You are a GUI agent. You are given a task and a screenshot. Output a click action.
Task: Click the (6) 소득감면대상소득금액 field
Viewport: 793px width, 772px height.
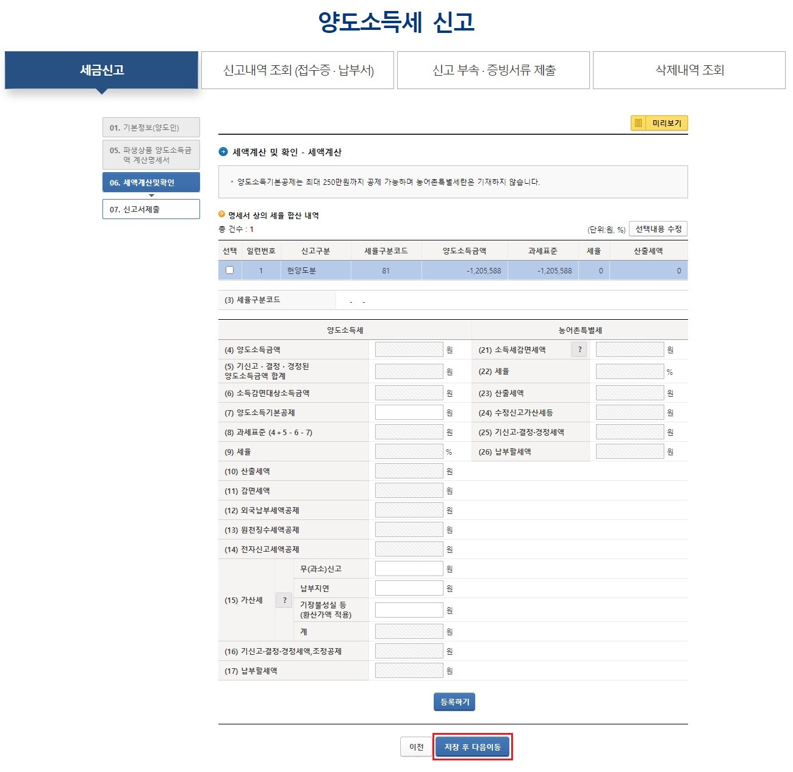[409, 393]
